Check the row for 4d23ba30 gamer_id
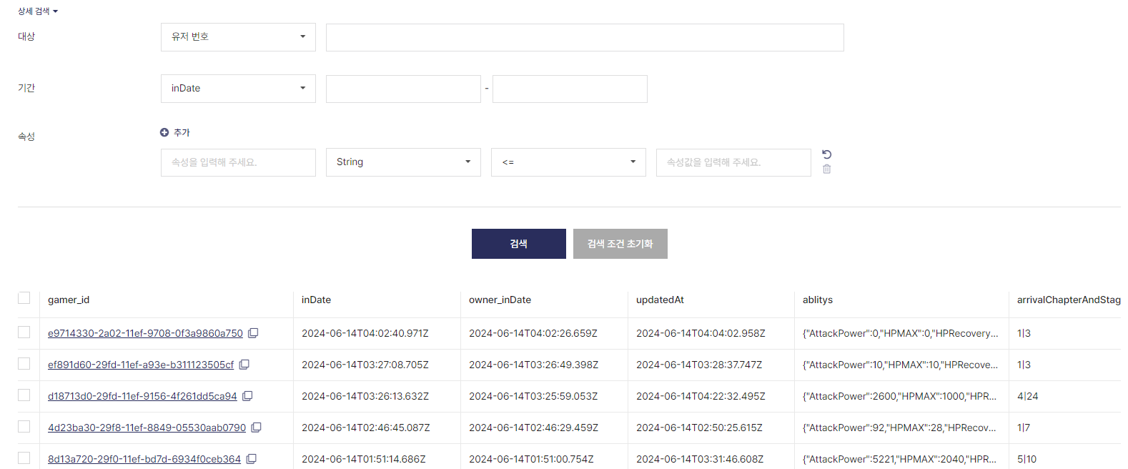This screenshot has height=469, width=1128. (x=24, y=427)
